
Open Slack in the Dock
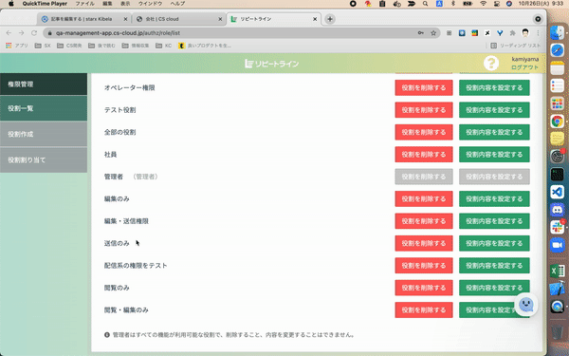(557, 227)
